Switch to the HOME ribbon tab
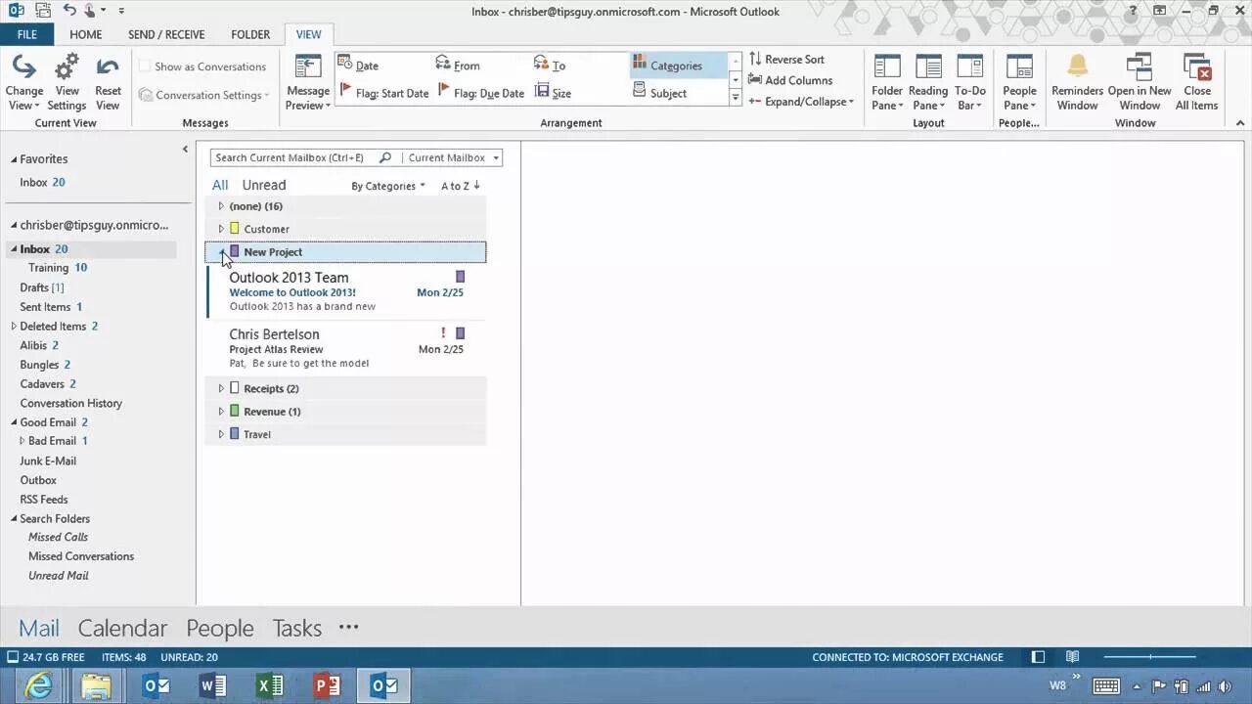1252x704 pixels. (86, 34)
